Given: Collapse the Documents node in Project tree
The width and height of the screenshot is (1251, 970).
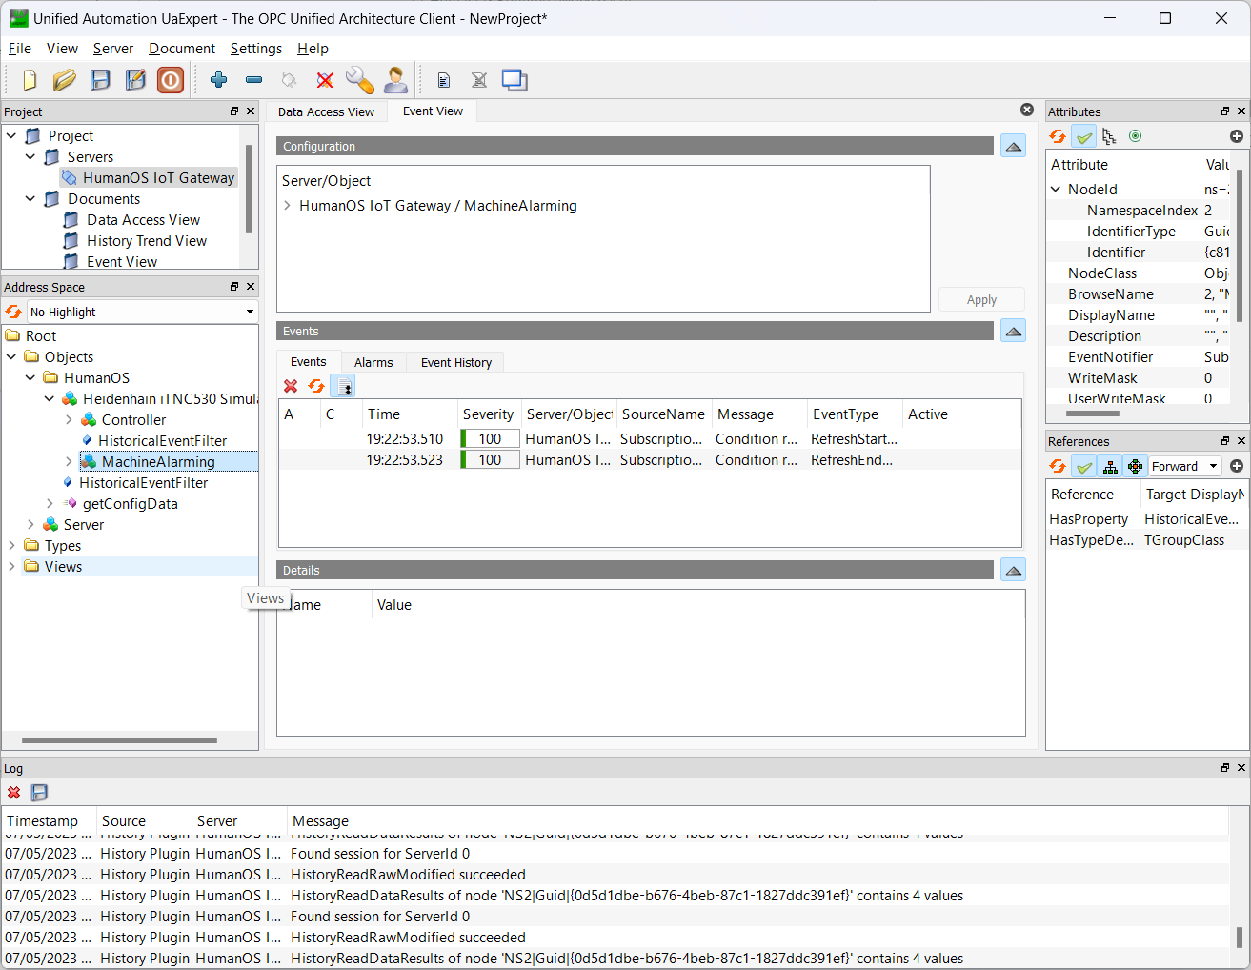Looking at the screenshot, I should tap(30, 199).
